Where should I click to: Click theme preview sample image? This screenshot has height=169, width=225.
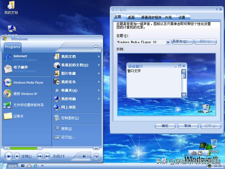tap(166, 84)
